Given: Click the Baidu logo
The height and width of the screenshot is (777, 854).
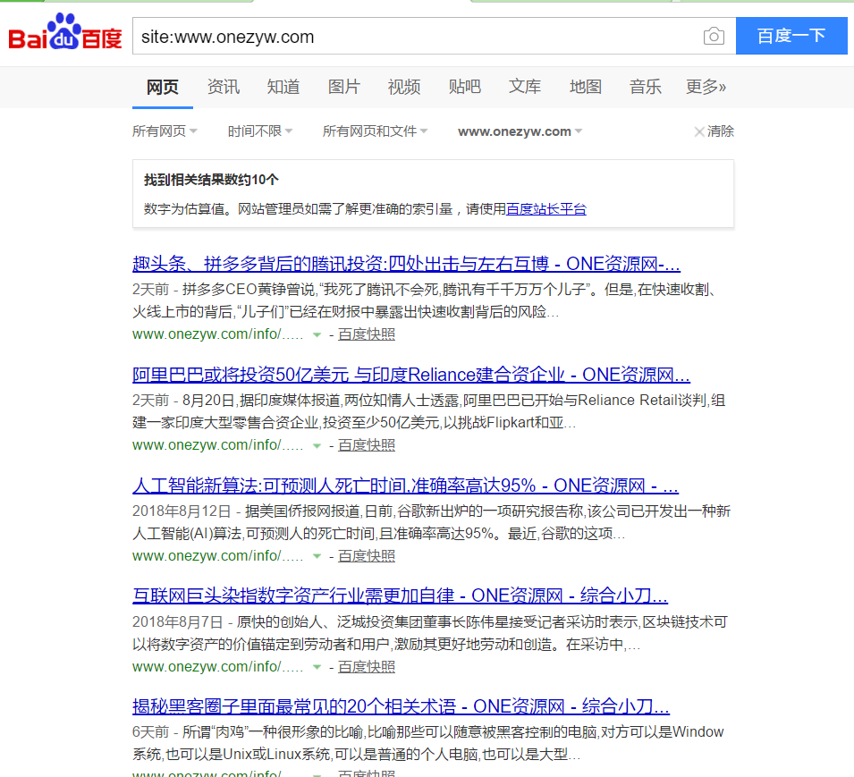Looking at the screenshot, I should click(x=64, y=32).
